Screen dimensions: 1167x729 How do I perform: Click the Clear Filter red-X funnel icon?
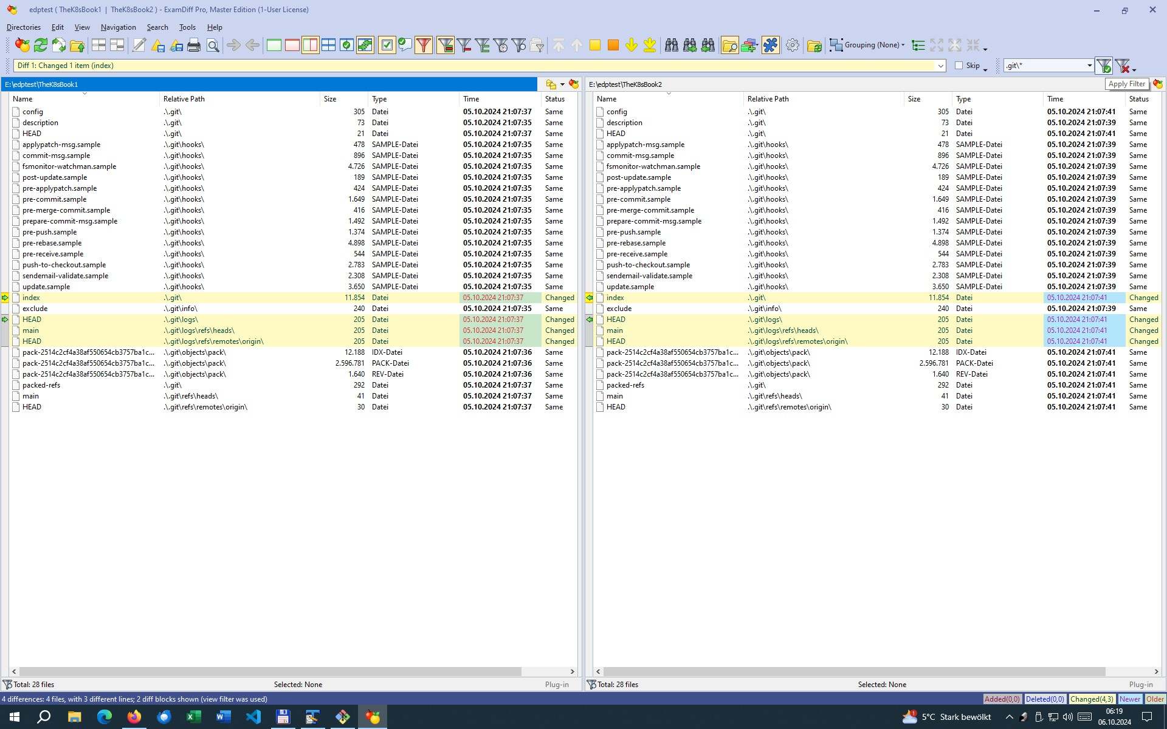click(x=1122, y=66)
